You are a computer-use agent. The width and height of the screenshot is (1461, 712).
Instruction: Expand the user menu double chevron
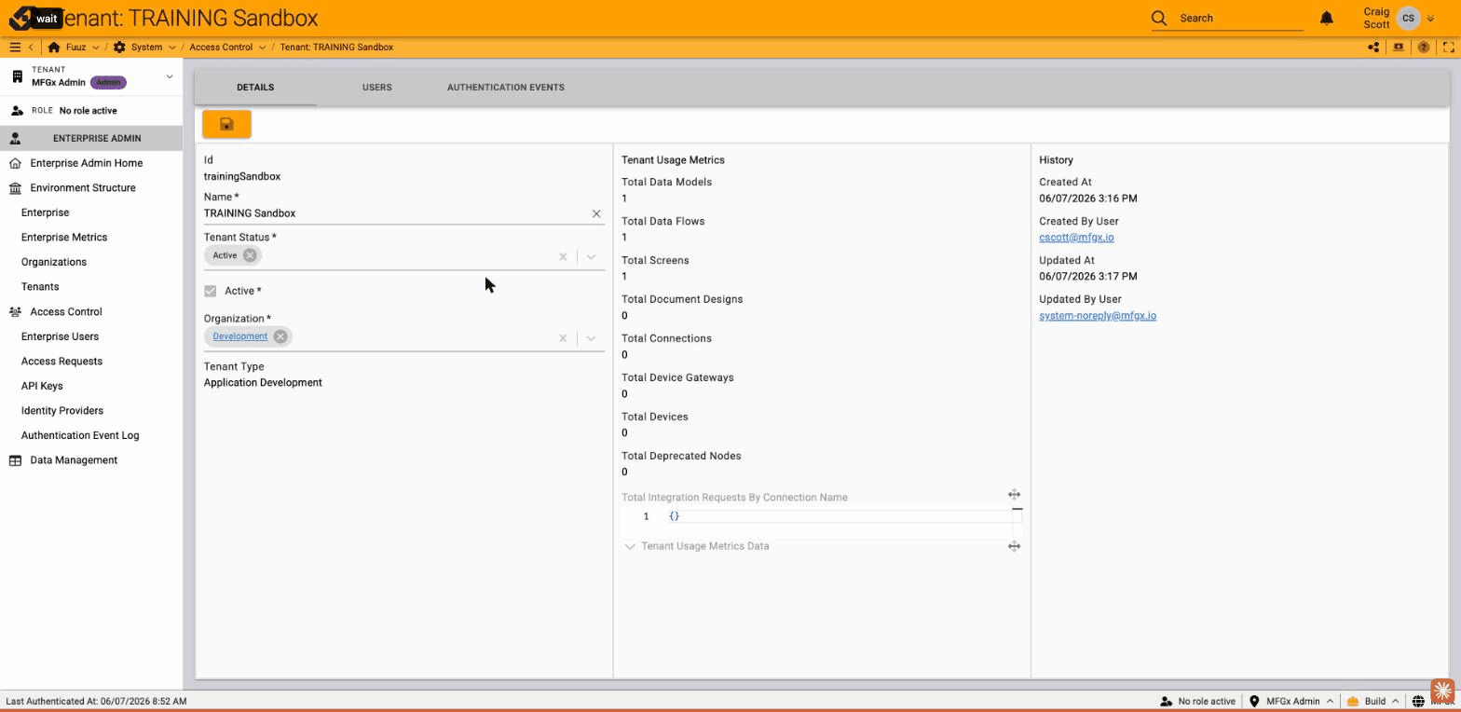tap(1431, 18)
